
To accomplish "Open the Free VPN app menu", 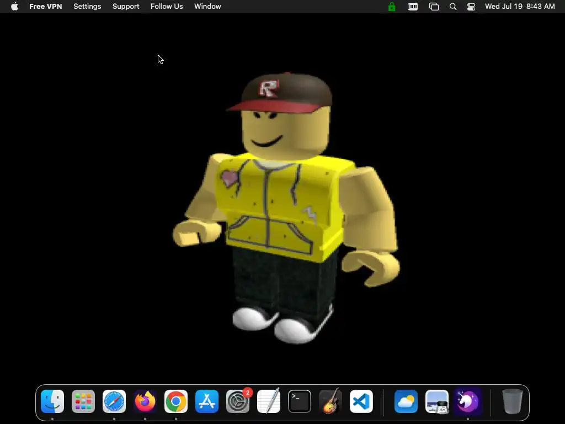I will click(x=45, y=7).
